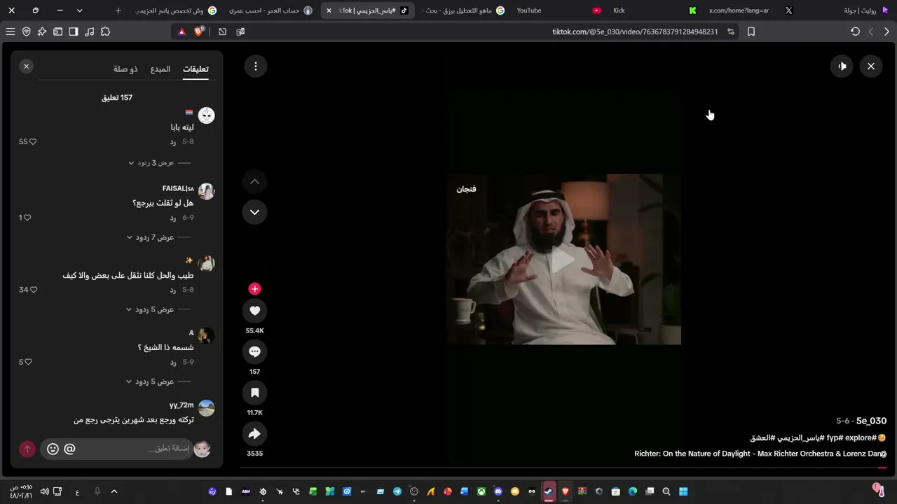Like the ليته بابا comment

[x=32, y=141]
